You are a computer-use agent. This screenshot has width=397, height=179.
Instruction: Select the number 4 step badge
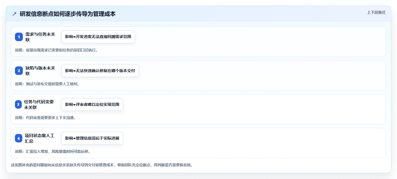[x=19, y=138]
